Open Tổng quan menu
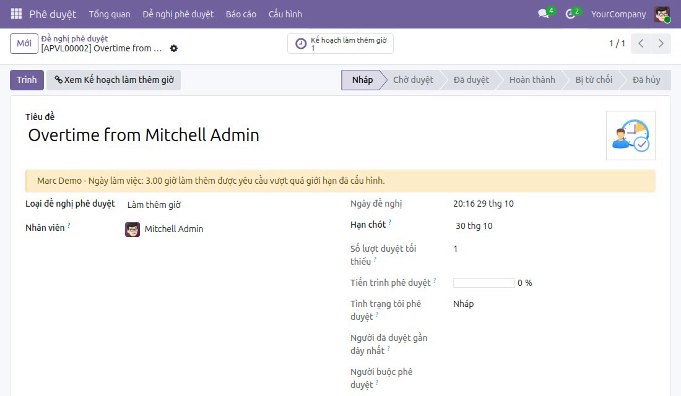681x396 pixels. pyautogui.click(x=110, y=14)
